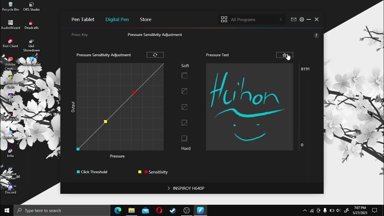
Task: Switch to the Pen Tablet tab
Action: (x=83, y=19)
